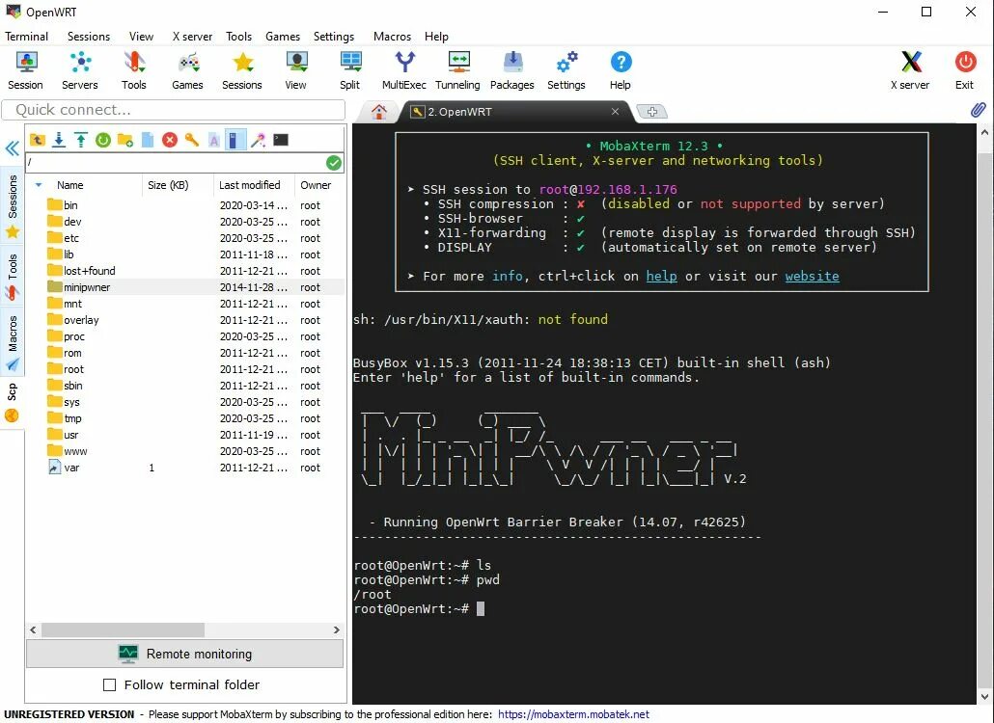Click the Quick connect search field

click(174, 110)
